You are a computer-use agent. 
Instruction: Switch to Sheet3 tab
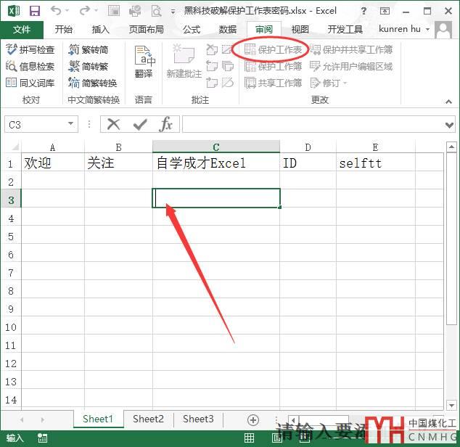point(198,419)
